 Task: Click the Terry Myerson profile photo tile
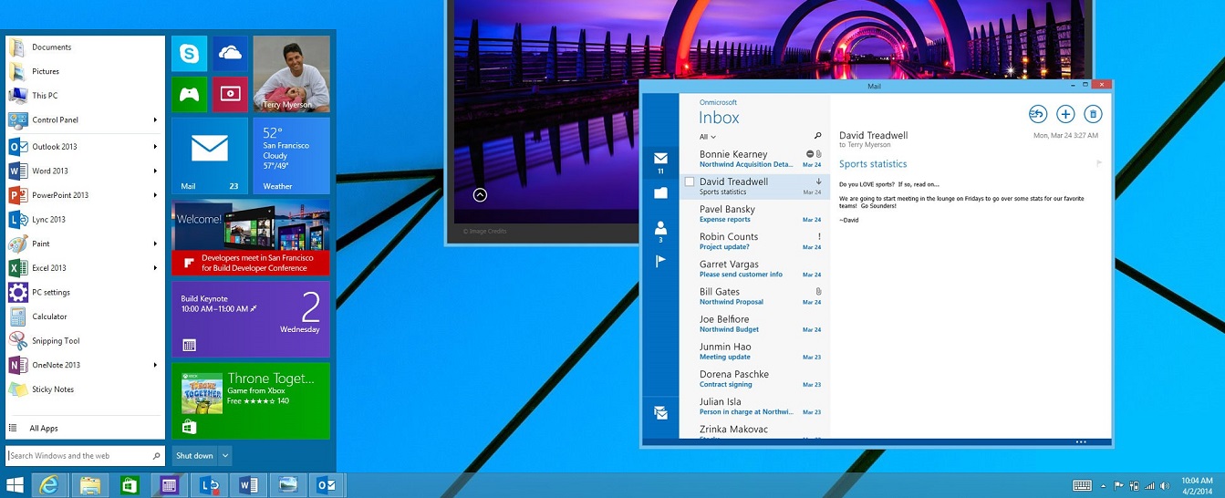pos(291,74)
